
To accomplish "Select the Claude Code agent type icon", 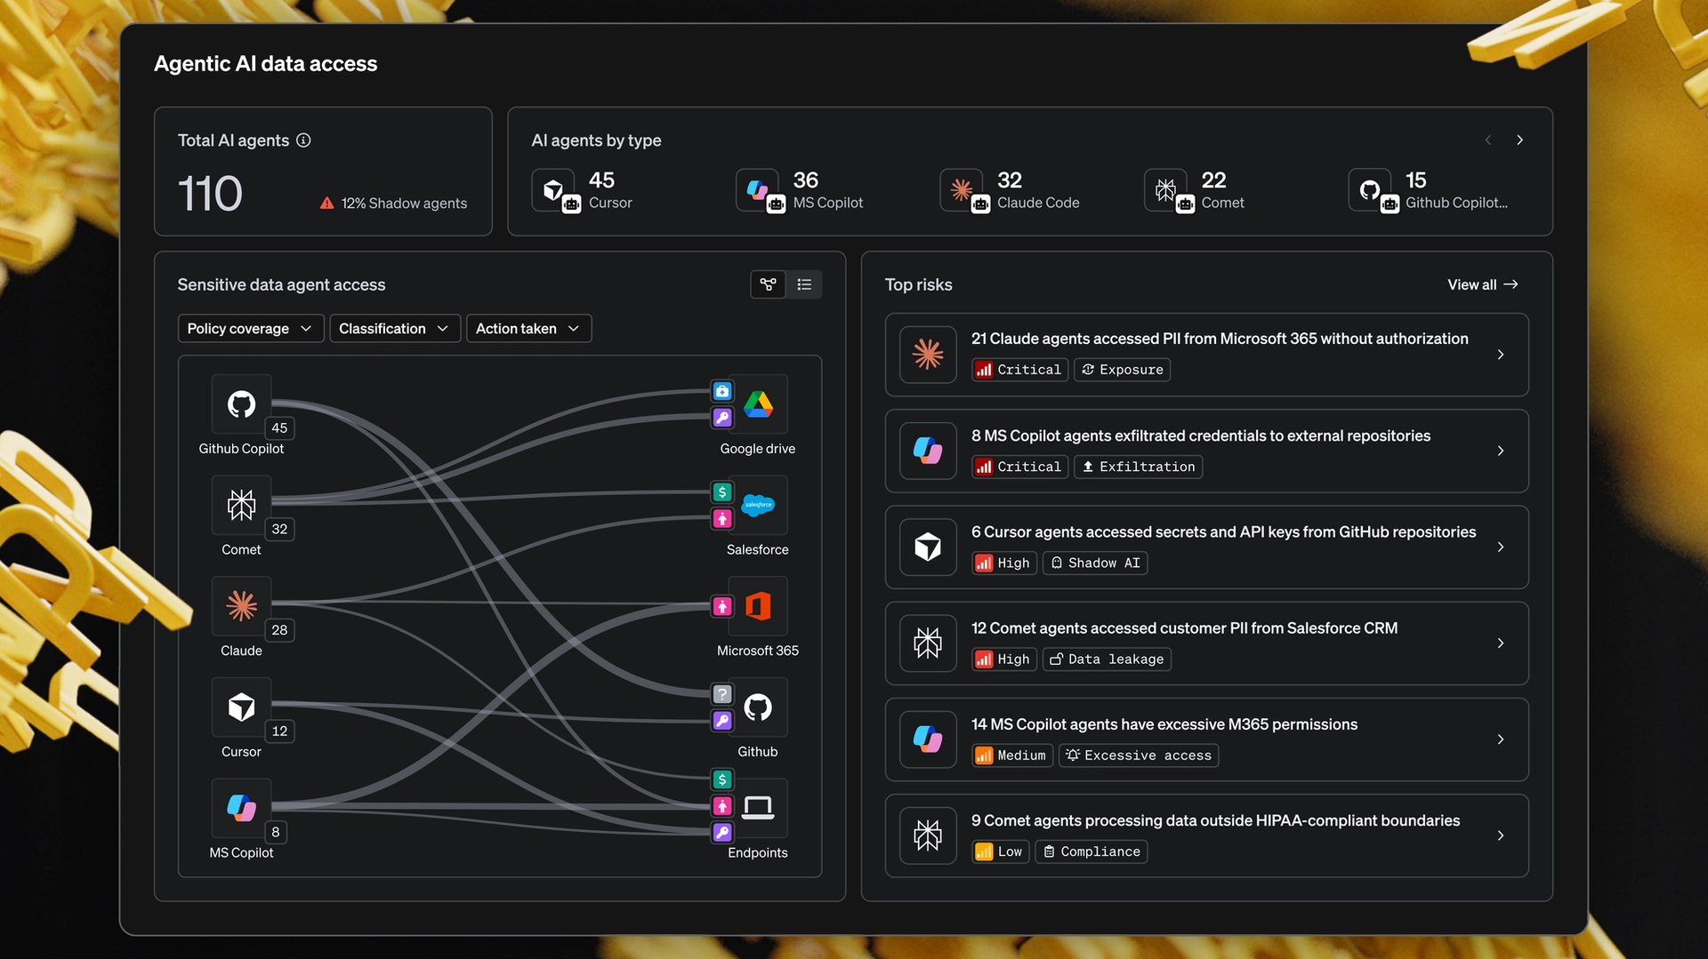I will tap(962, 189).
